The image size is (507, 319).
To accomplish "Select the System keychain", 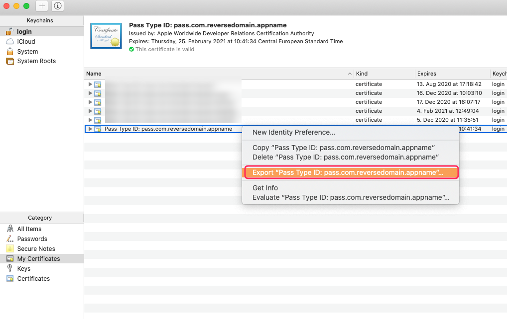I will tap(42, 51).
